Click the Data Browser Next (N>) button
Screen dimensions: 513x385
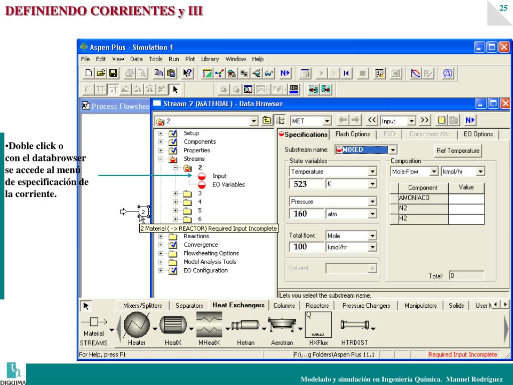(x=470, y=120)
